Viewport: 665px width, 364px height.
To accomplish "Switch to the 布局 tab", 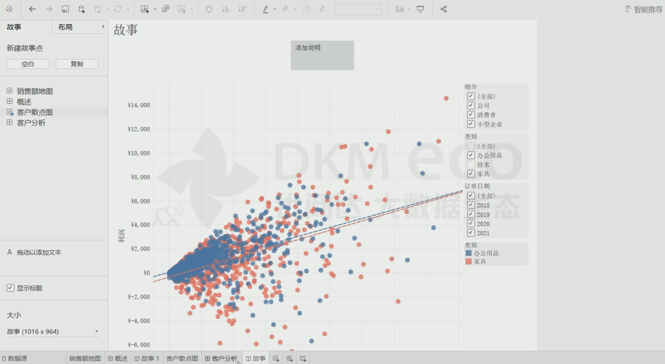I will 78,27.
